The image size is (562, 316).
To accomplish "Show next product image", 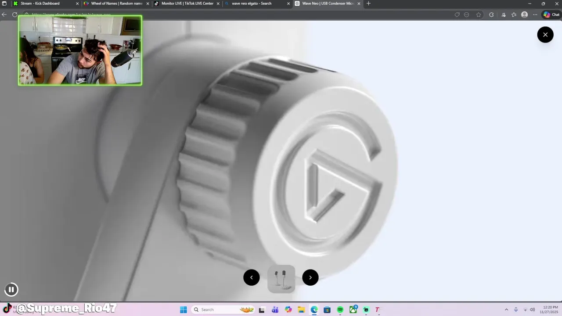I will [310, 277].
